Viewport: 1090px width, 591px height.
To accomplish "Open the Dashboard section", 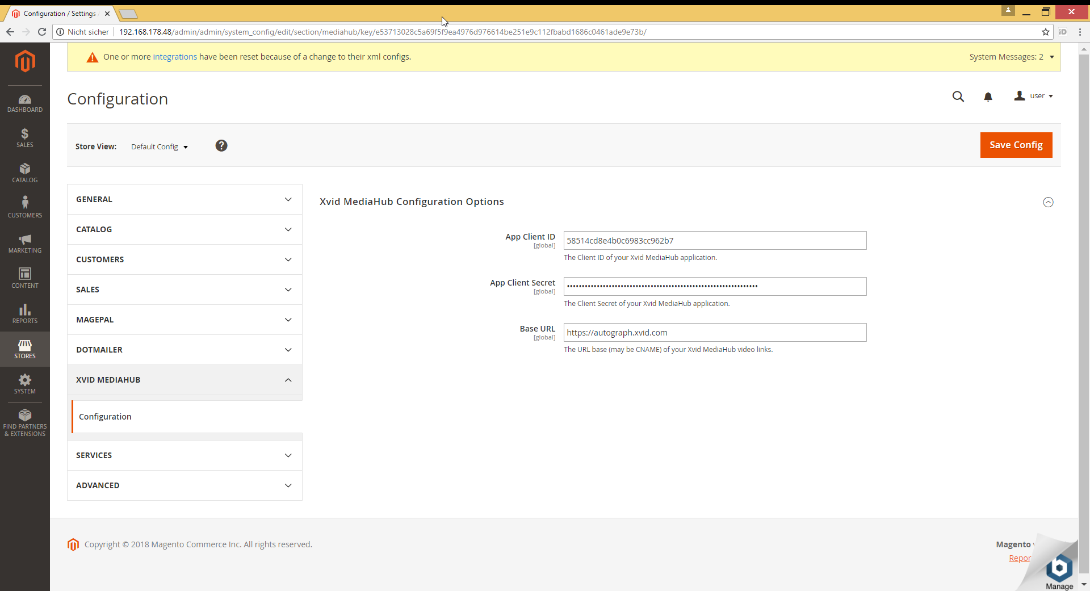I will tap(25, 103).
